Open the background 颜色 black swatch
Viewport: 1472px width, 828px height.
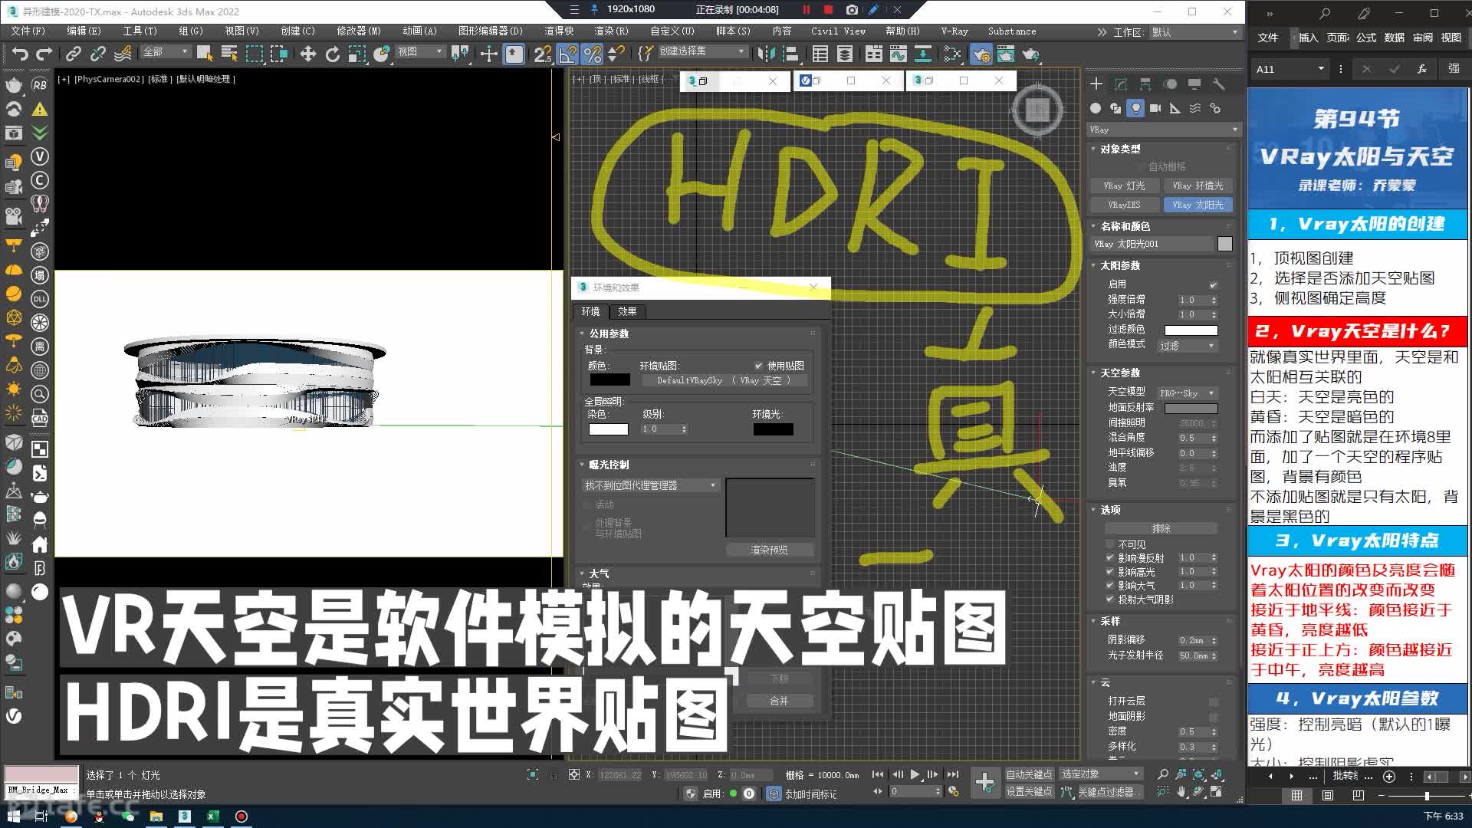click(x=609, y=379)
